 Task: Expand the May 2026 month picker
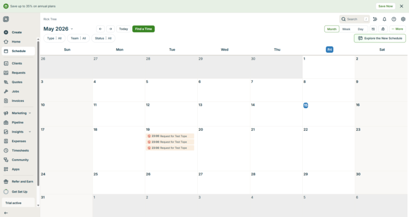pos(72,29)
